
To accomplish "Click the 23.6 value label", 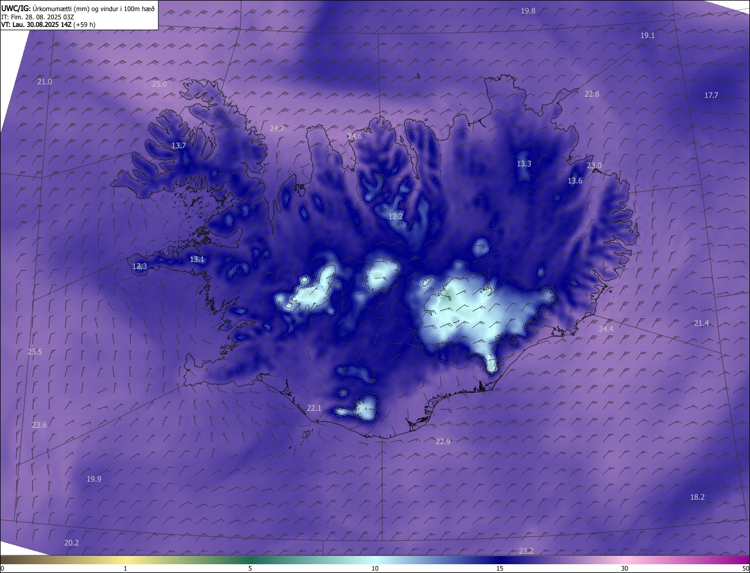I will (x=39, y=425).
